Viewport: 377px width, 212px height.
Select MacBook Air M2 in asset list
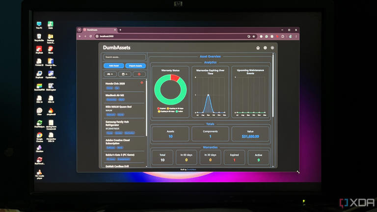[115, 95]
